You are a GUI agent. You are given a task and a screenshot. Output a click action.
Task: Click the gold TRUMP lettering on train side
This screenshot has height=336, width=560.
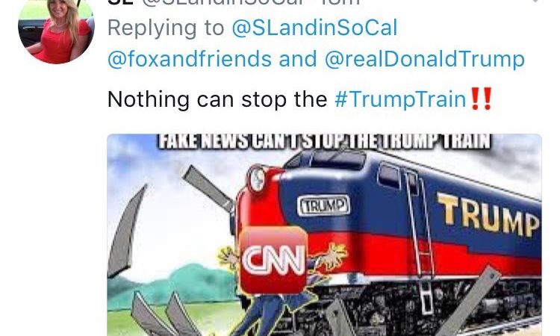488,215
